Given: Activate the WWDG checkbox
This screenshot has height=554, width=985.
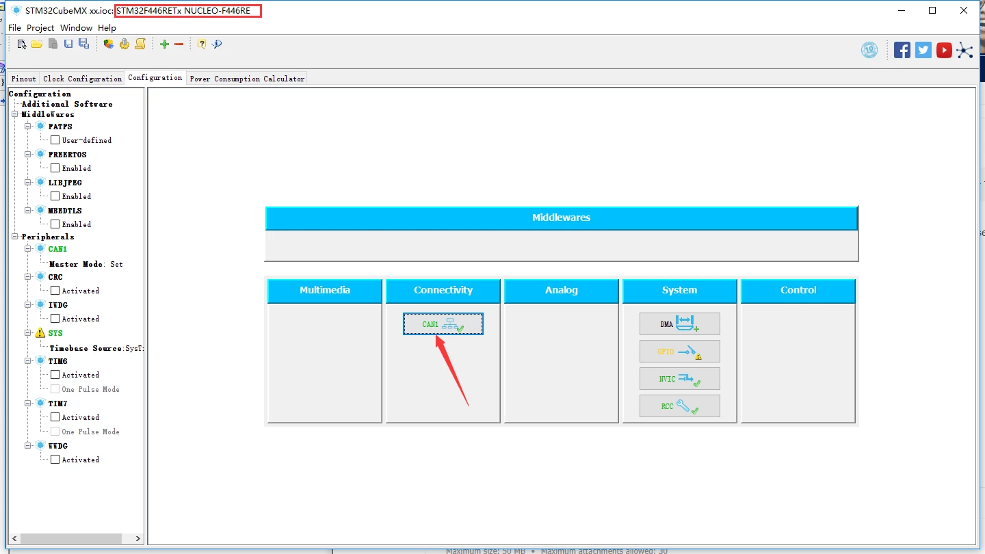Looking at the screenshot, I should pos(55,460).
